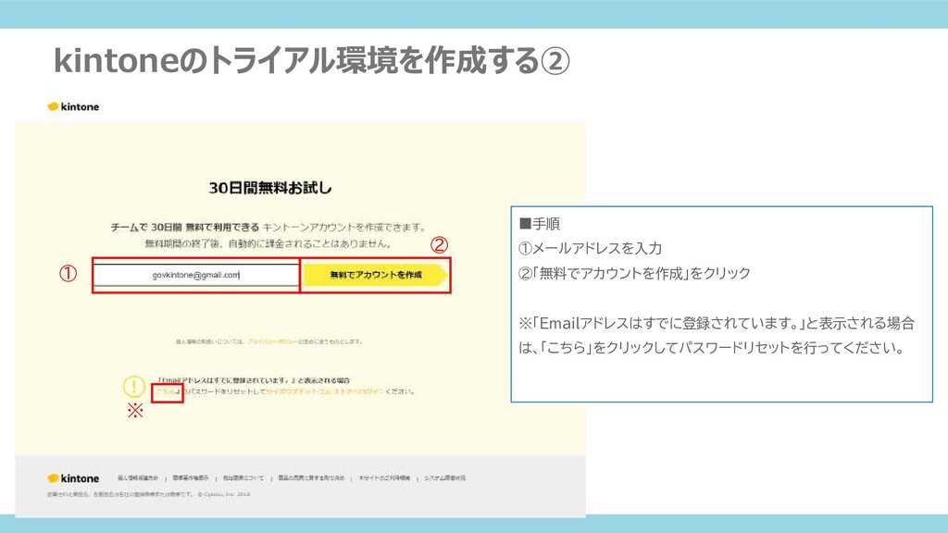Click the copyright notice in the footer

pos(149,494)
